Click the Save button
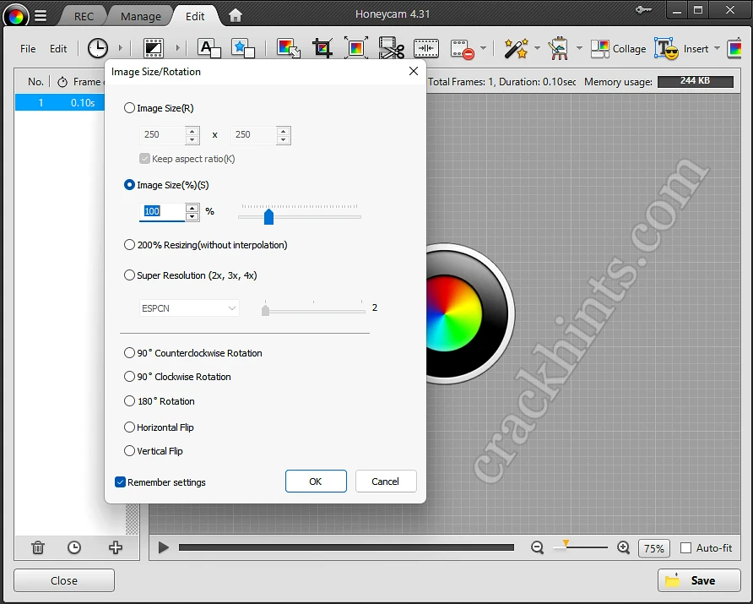 pos(699,580)
